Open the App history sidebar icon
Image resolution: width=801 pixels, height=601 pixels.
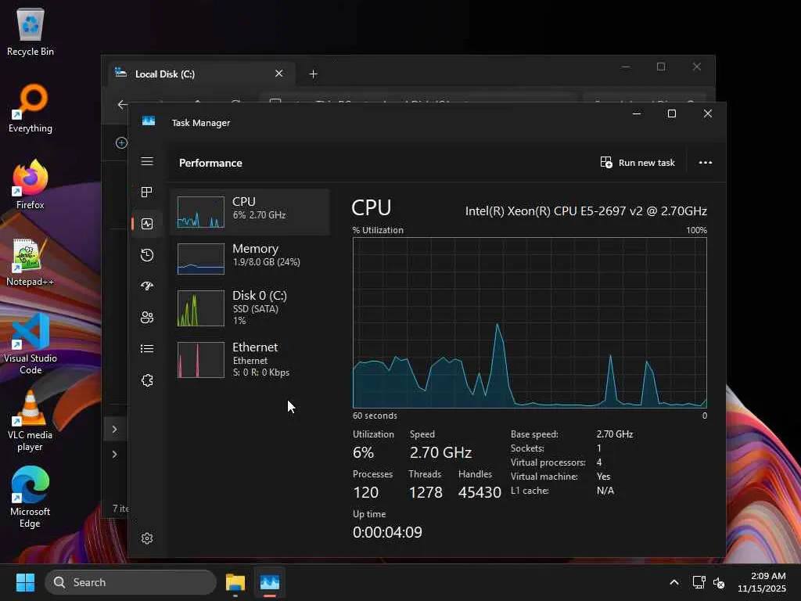[x=147, y=255]
